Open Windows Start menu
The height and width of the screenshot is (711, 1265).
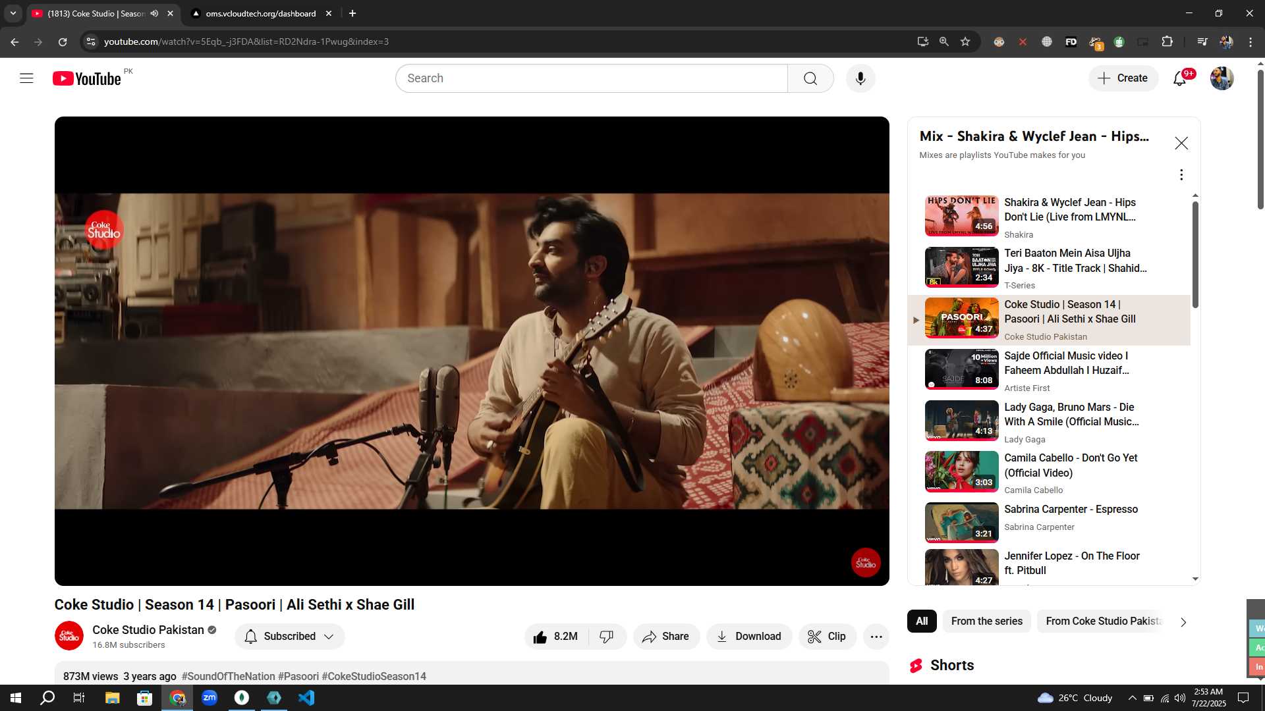coord(16,698)
